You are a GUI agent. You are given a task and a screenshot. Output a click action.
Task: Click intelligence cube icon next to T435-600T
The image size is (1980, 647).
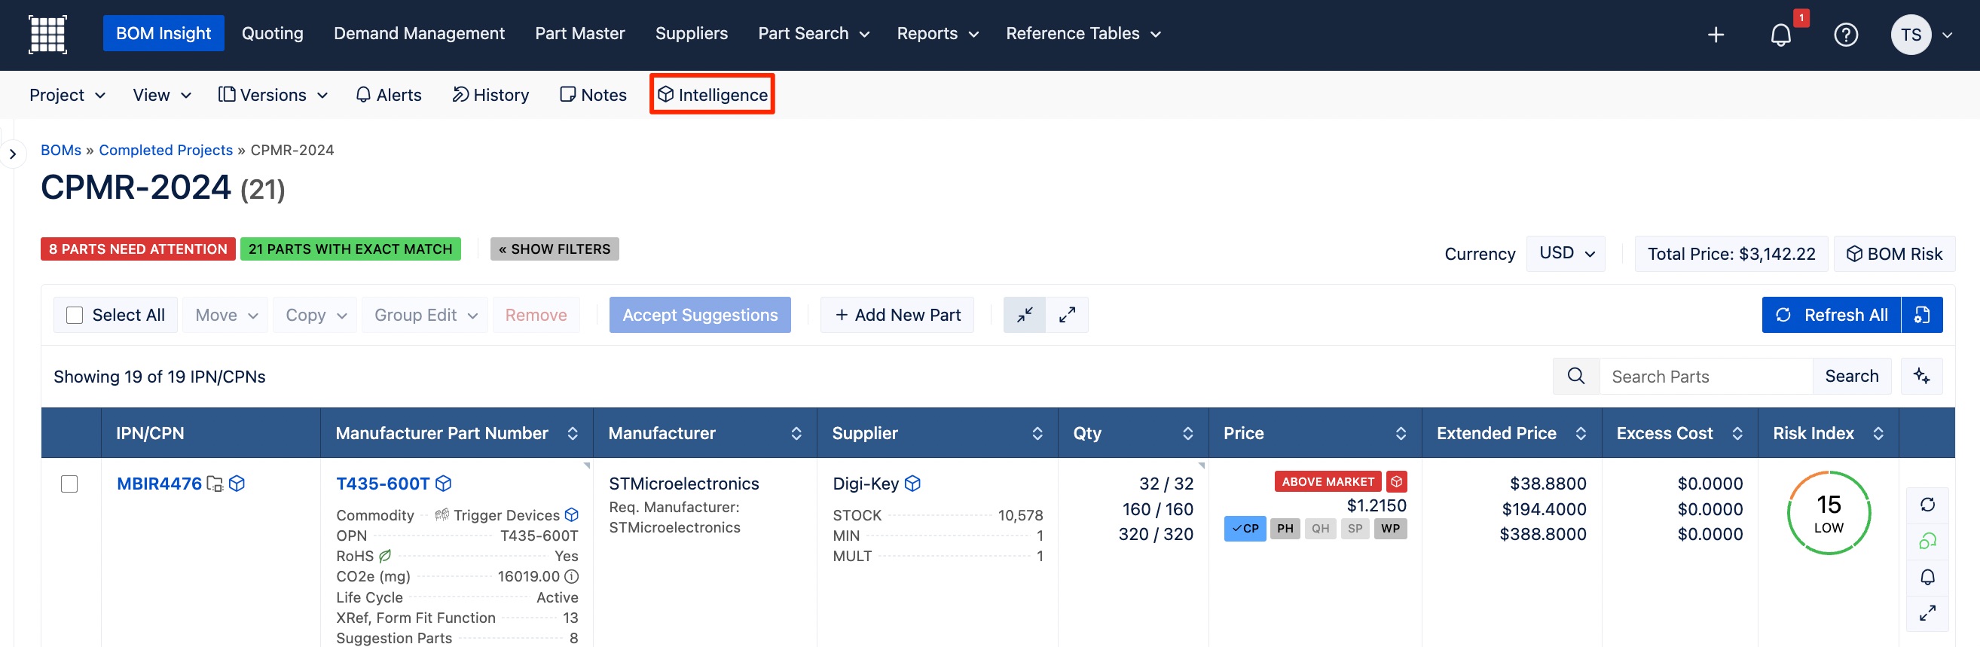pyautogui.click(x=444, y=484)
